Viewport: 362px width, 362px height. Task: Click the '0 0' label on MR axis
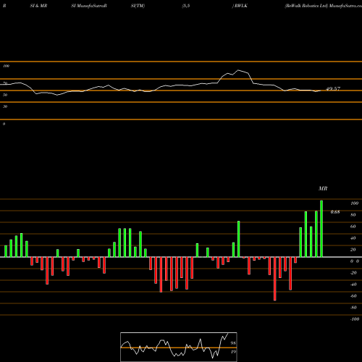pos(355,261)
